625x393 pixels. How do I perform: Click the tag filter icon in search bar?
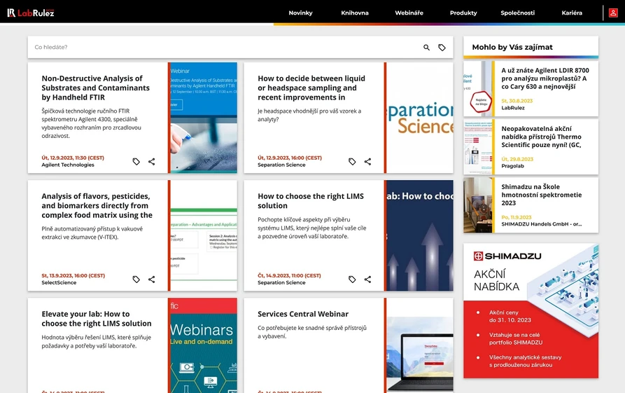click(x=442, y=48)
